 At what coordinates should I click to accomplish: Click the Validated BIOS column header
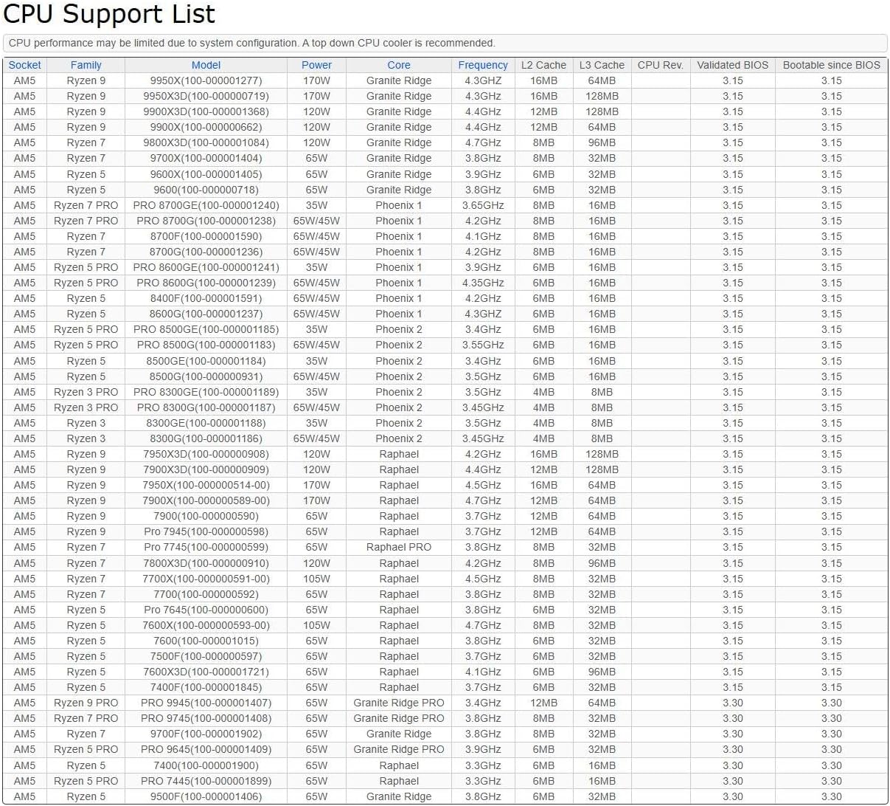(x=732, y=65)
